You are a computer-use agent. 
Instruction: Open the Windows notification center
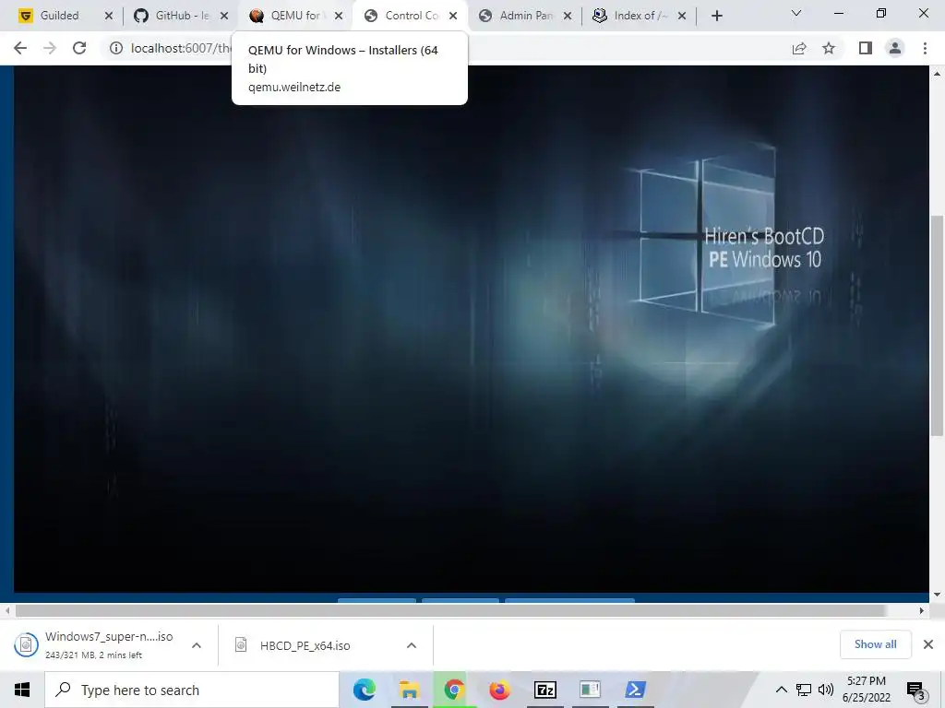click(916, 690)
